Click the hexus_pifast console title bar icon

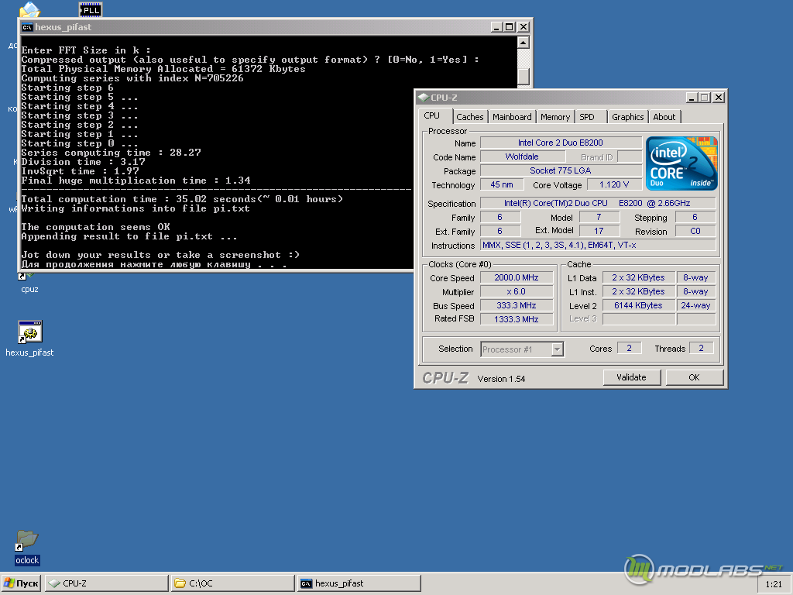[x=27, y=27]
